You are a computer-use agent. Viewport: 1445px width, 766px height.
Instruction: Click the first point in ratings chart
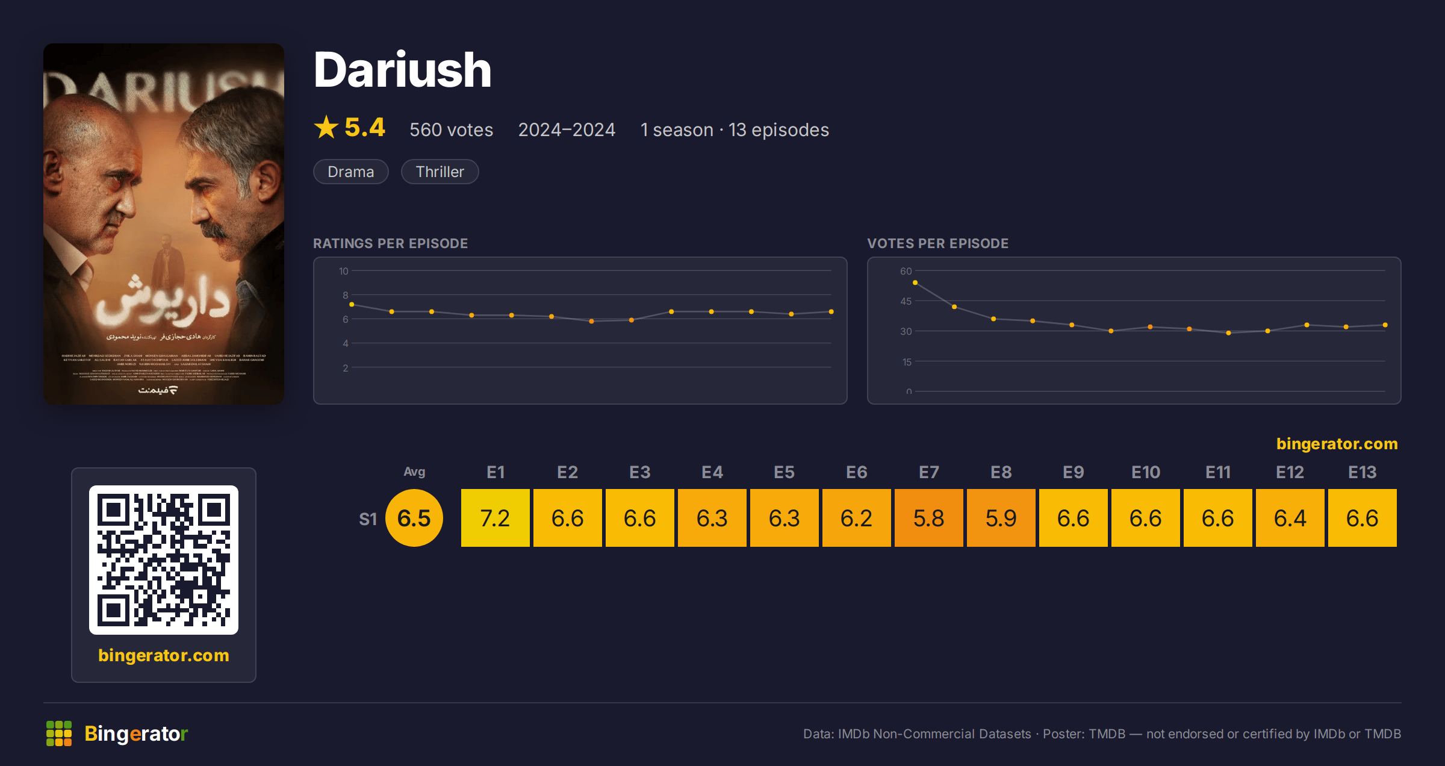[x=352, y=305]
